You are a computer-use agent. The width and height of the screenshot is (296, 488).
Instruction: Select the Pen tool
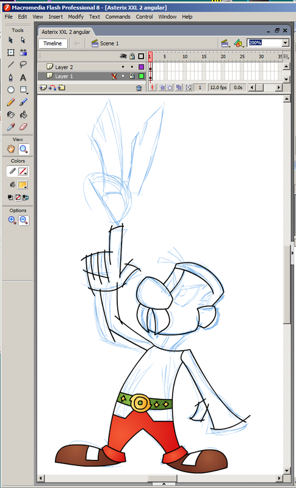point(10,77)
